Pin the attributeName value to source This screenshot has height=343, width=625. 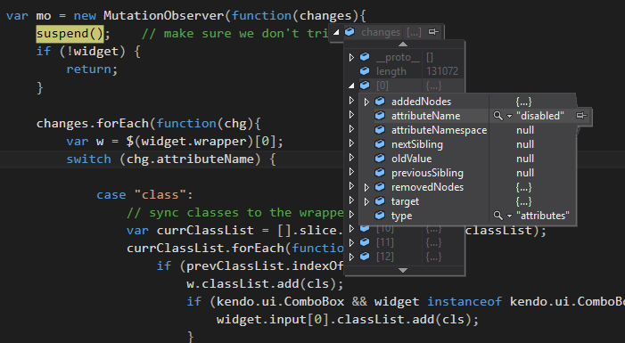[581, 116]
